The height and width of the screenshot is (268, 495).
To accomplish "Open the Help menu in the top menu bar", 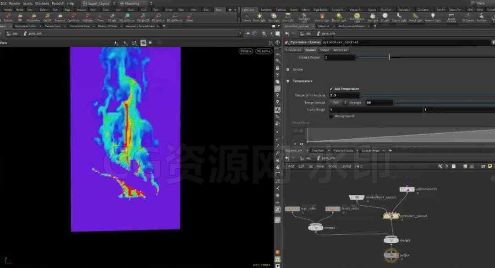I will tap(71, 4).
